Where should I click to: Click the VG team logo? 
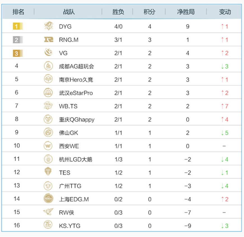click(48, 52)
